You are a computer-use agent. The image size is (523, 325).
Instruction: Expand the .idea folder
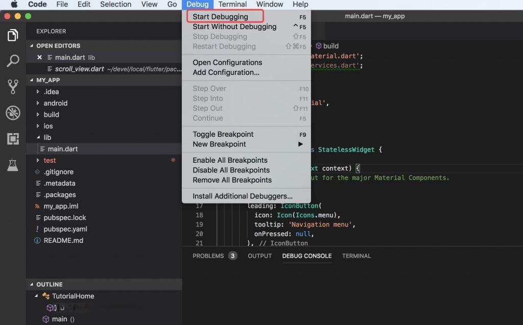point(38,91)
